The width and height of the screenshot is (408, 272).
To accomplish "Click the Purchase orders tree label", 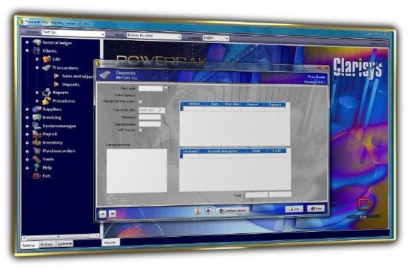I will (x=58, y=151).
